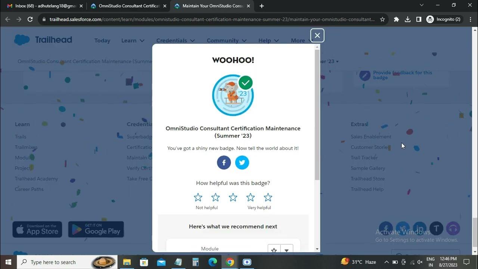Click Get it on Google Play badge
Screen dimensions: 478x269
(x=96, y=229)
